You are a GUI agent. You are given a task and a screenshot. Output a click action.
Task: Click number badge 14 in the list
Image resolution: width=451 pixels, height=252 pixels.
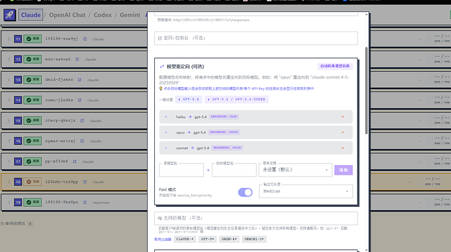18,100
